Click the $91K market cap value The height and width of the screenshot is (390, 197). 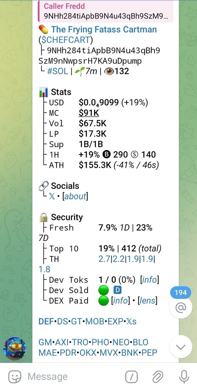(89, 113)
